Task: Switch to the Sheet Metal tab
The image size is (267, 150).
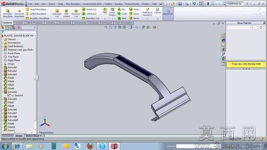Action: coord(64,23)
